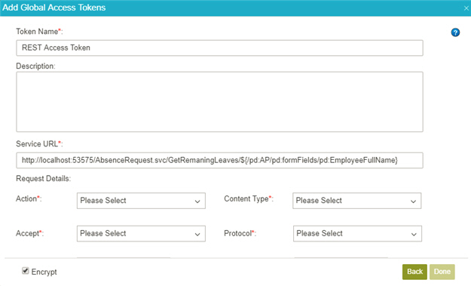Image resolution: width=471 pixels, height=286 pixels.
Task: Click the Content Type label
Action: [x=249, y=198]
